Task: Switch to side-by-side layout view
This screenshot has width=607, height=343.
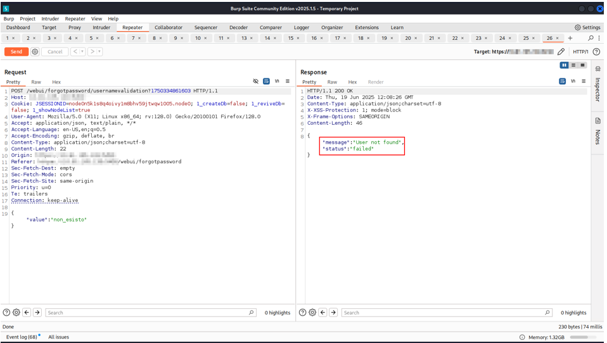Action: 564,65
